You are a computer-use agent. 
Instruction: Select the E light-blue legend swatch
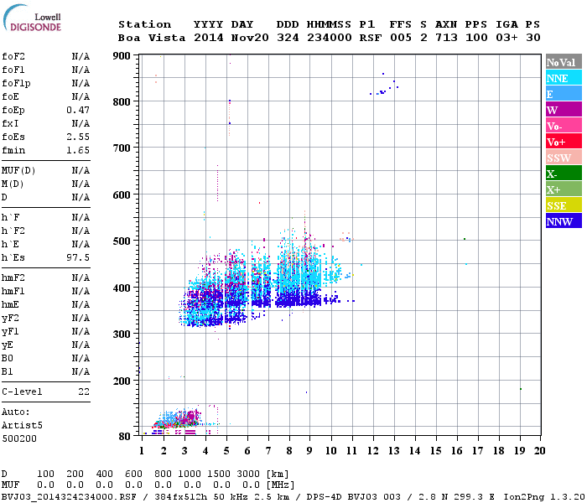[x=564, y=94]
